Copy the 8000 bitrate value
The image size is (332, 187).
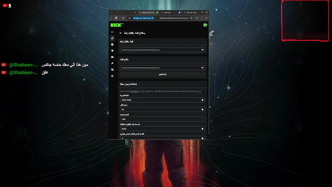(202, 129)
